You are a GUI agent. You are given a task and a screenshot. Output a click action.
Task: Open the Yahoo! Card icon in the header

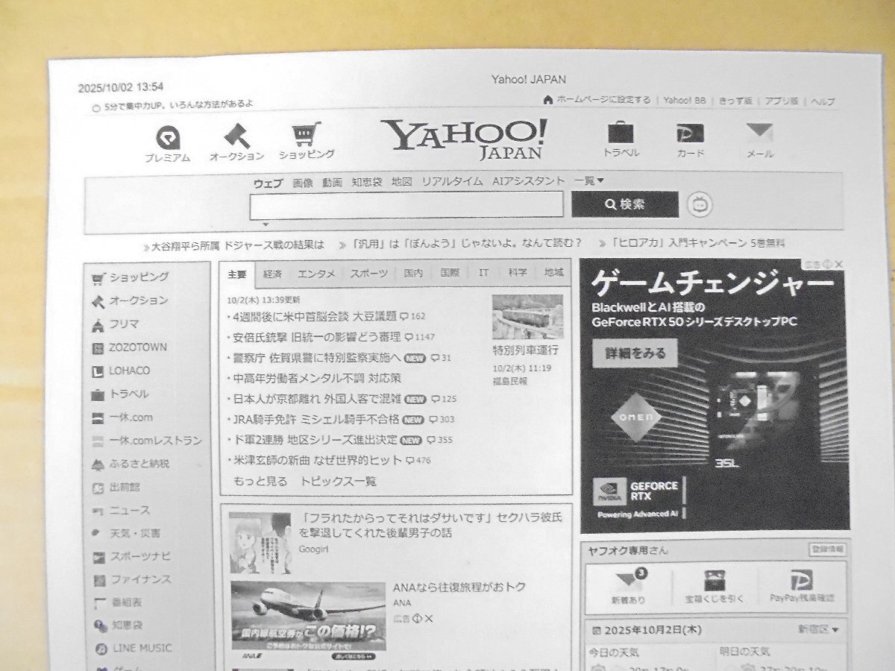coord(689,136)
